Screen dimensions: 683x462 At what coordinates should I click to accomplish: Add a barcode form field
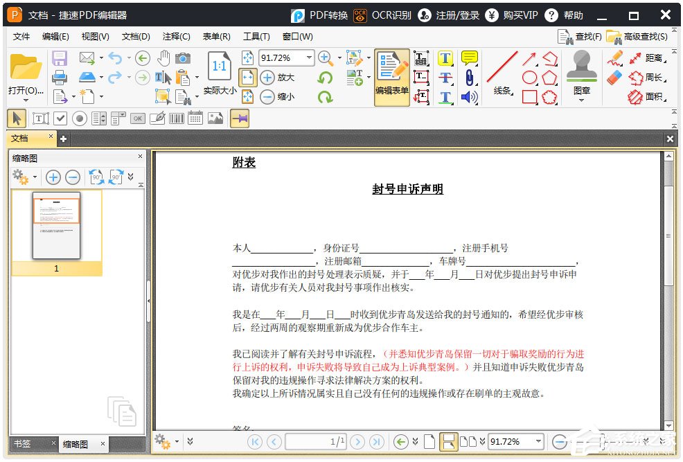pyautogui.click(x=177, y=118)
